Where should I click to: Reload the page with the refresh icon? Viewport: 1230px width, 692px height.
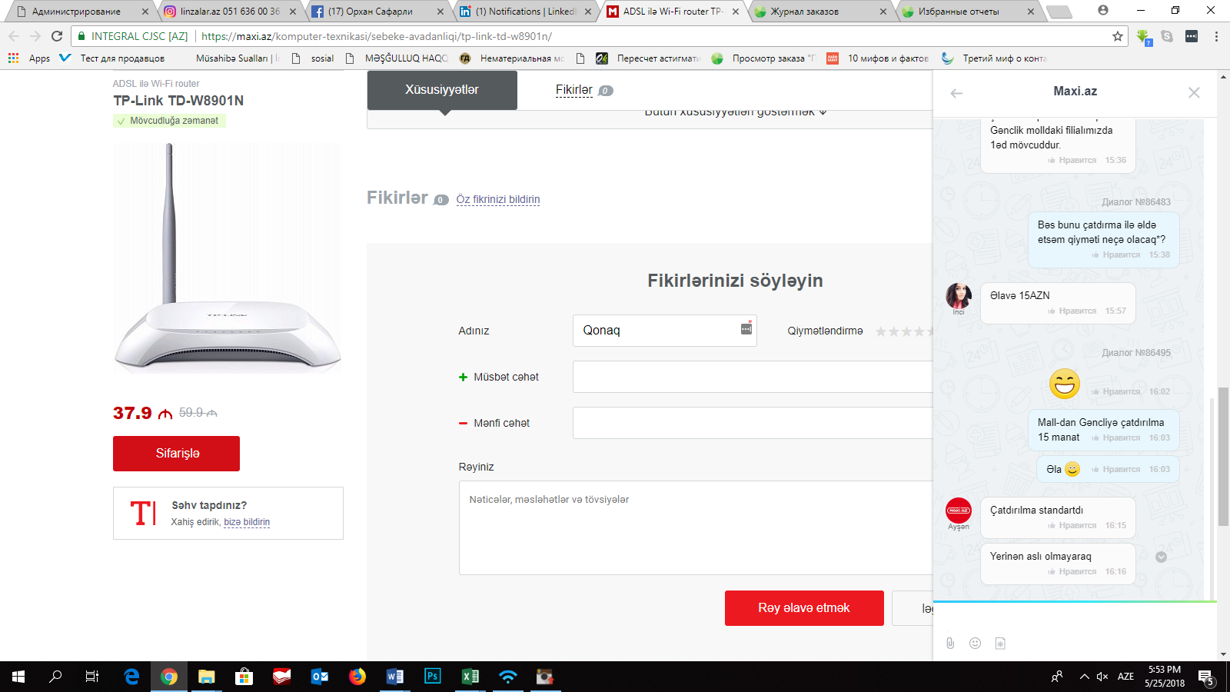[57, 36]
